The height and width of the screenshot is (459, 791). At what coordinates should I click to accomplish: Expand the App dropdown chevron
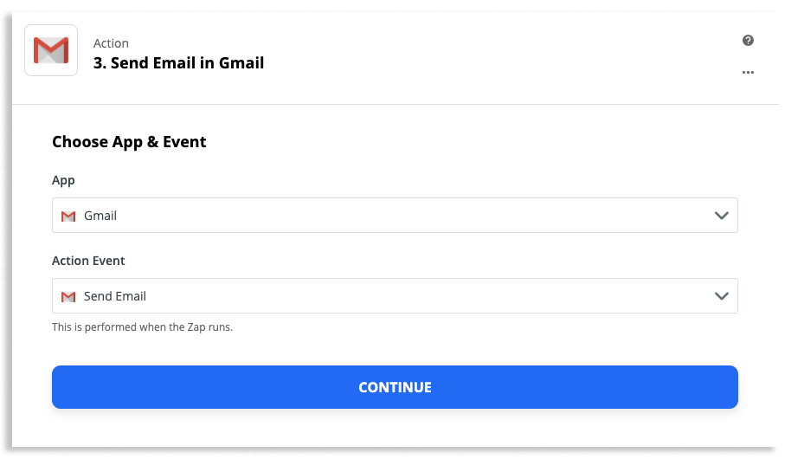pos(722,216)
